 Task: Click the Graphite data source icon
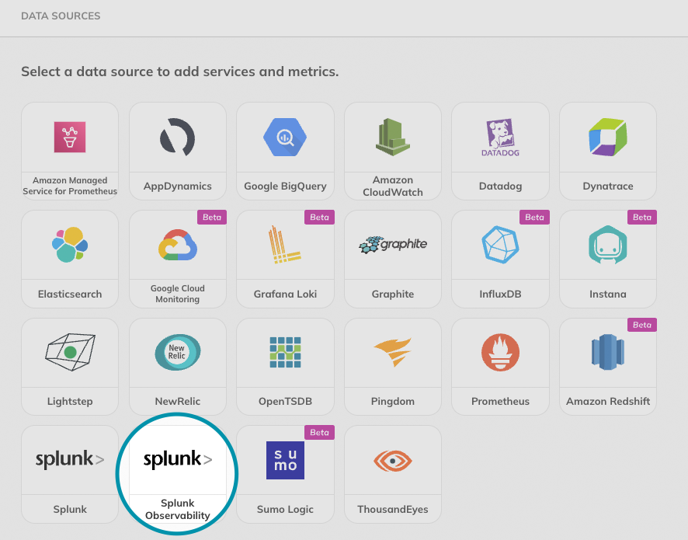[x=393, y=245]
